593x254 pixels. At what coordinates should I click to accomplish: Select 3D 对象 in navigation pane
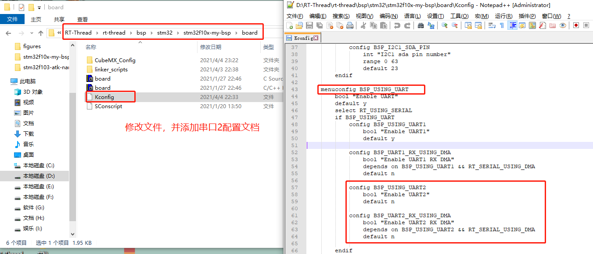coord(33,92)
